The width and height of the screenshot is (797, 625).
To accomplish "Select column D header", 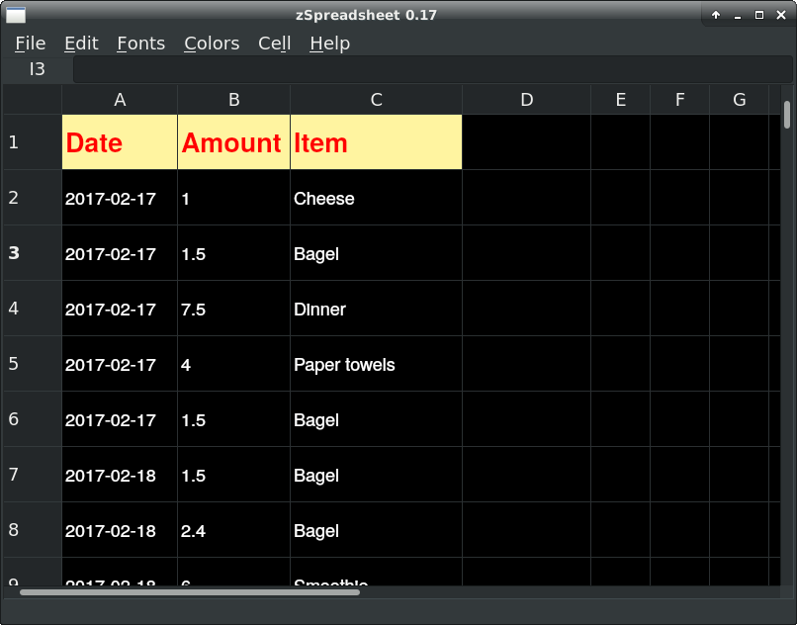I will pyautogui.click(x=527, y=100).
